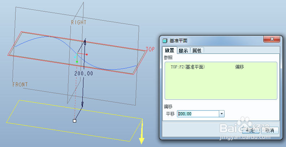Cancel with the 取消 button
The image size is (286, 147).
coord(270,130)
